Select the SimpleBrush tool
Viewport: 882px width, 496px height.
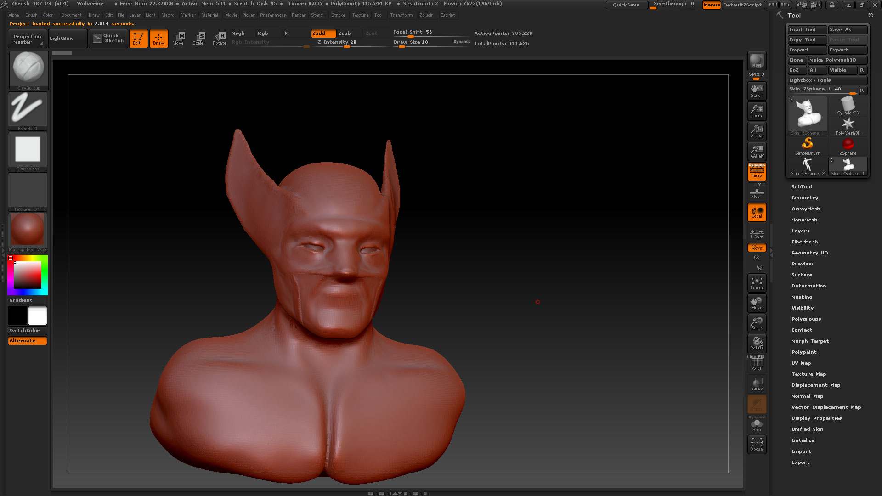click(x=808, y=147)
